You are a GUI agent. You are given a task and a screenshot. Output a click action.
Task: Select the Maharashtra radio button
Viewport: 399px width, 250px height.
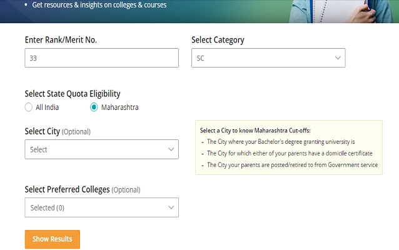pos(94,107)
